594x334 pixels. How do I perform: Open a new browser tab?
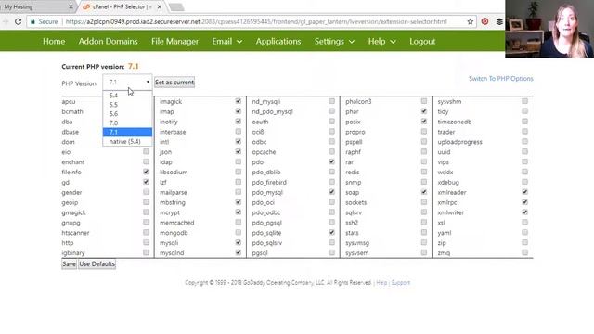tap(176, 6)
